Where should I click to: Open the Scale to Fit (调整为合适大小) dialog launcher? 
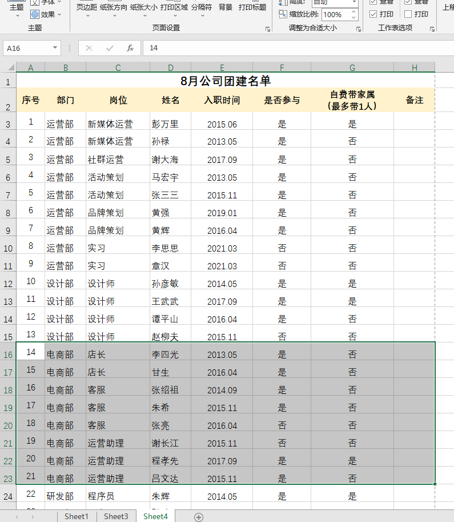(x=359, y=29)
